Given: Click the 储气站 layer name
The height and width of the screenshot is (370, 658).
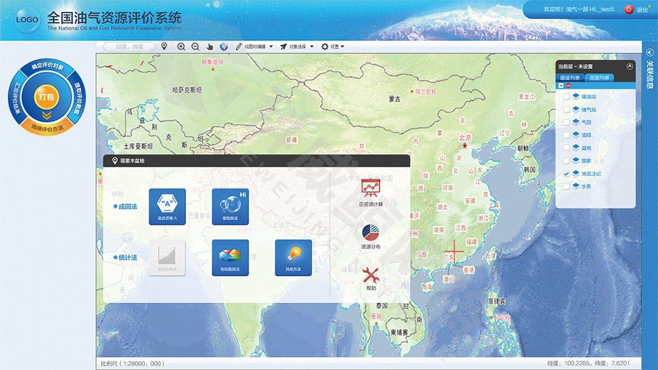Looking at the screenshot, I should (x=588, y=110).
